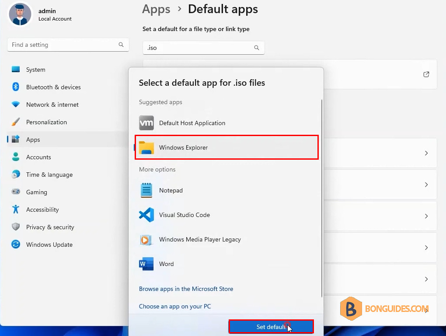Open Personalization settings
Image resolution: width=446 pixels, height=336 pixels.
tap(47, 122)
